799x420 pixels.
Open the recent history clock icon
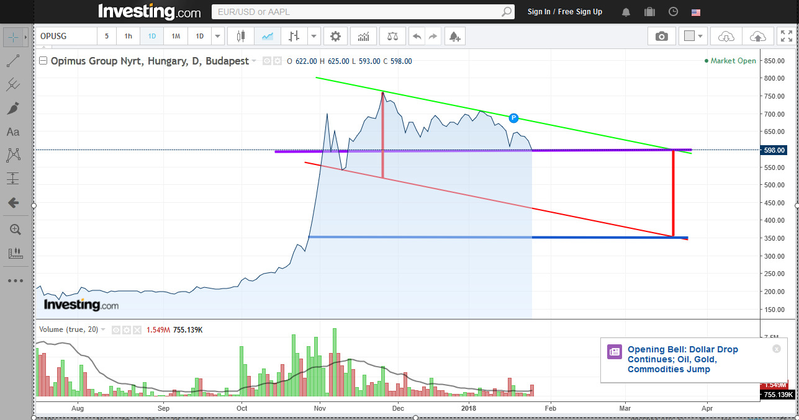[674, 12]
